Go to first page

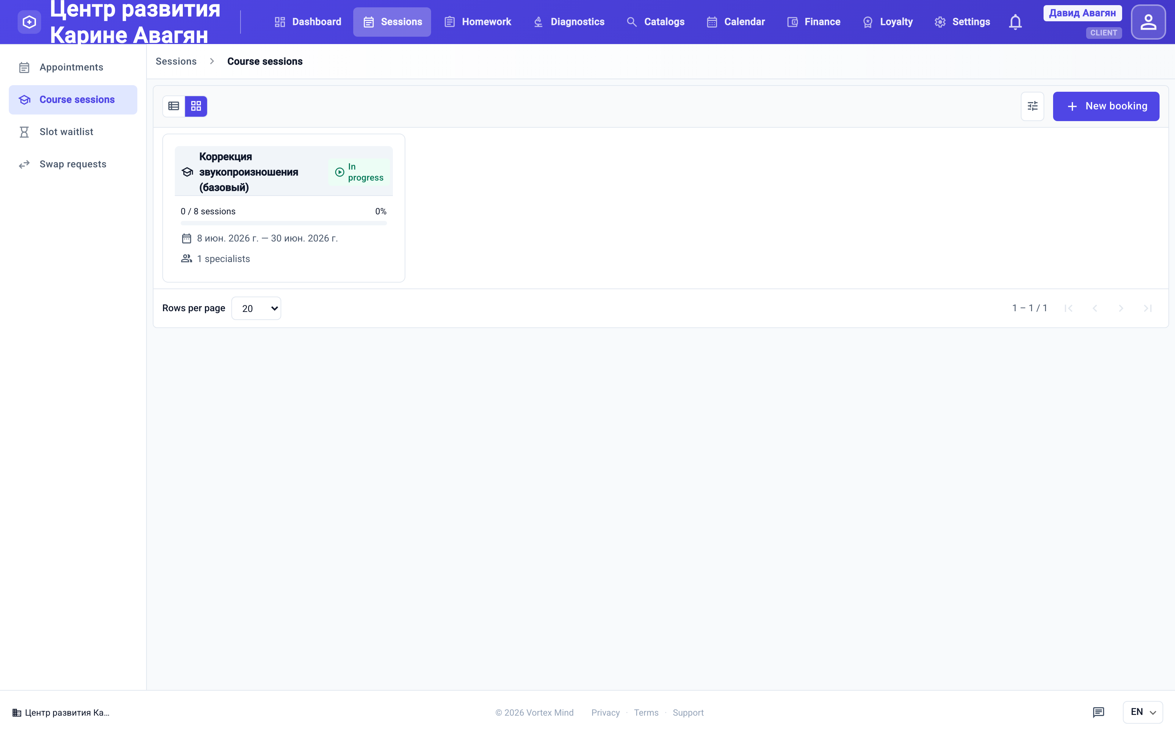1068,308
